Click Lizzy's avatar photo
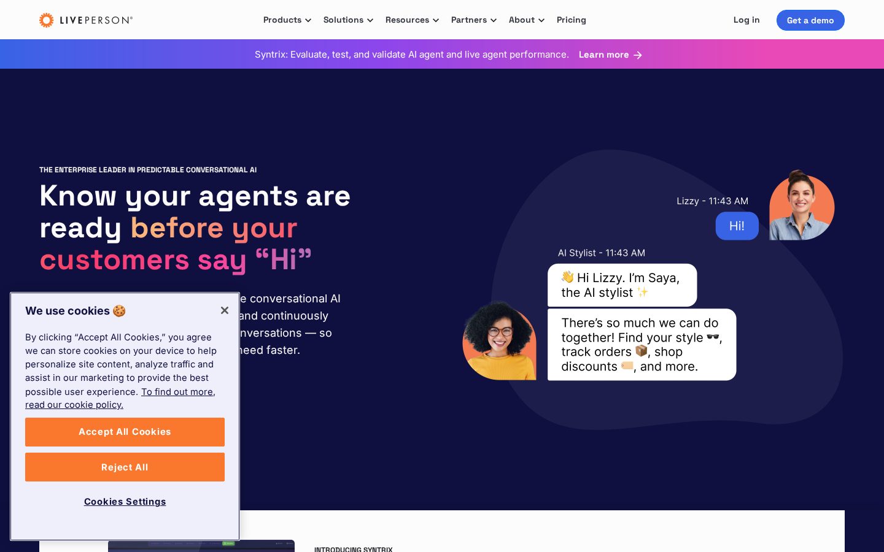The height and width of the screenshot is (552, 884). point(802,205)
